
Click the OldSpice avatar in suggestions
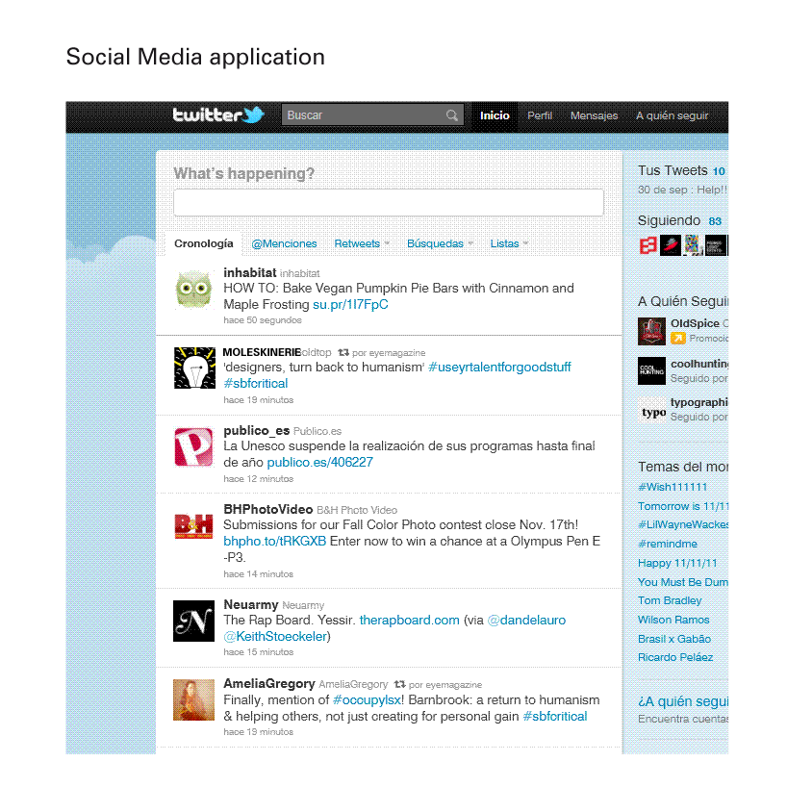coord(651,331)
